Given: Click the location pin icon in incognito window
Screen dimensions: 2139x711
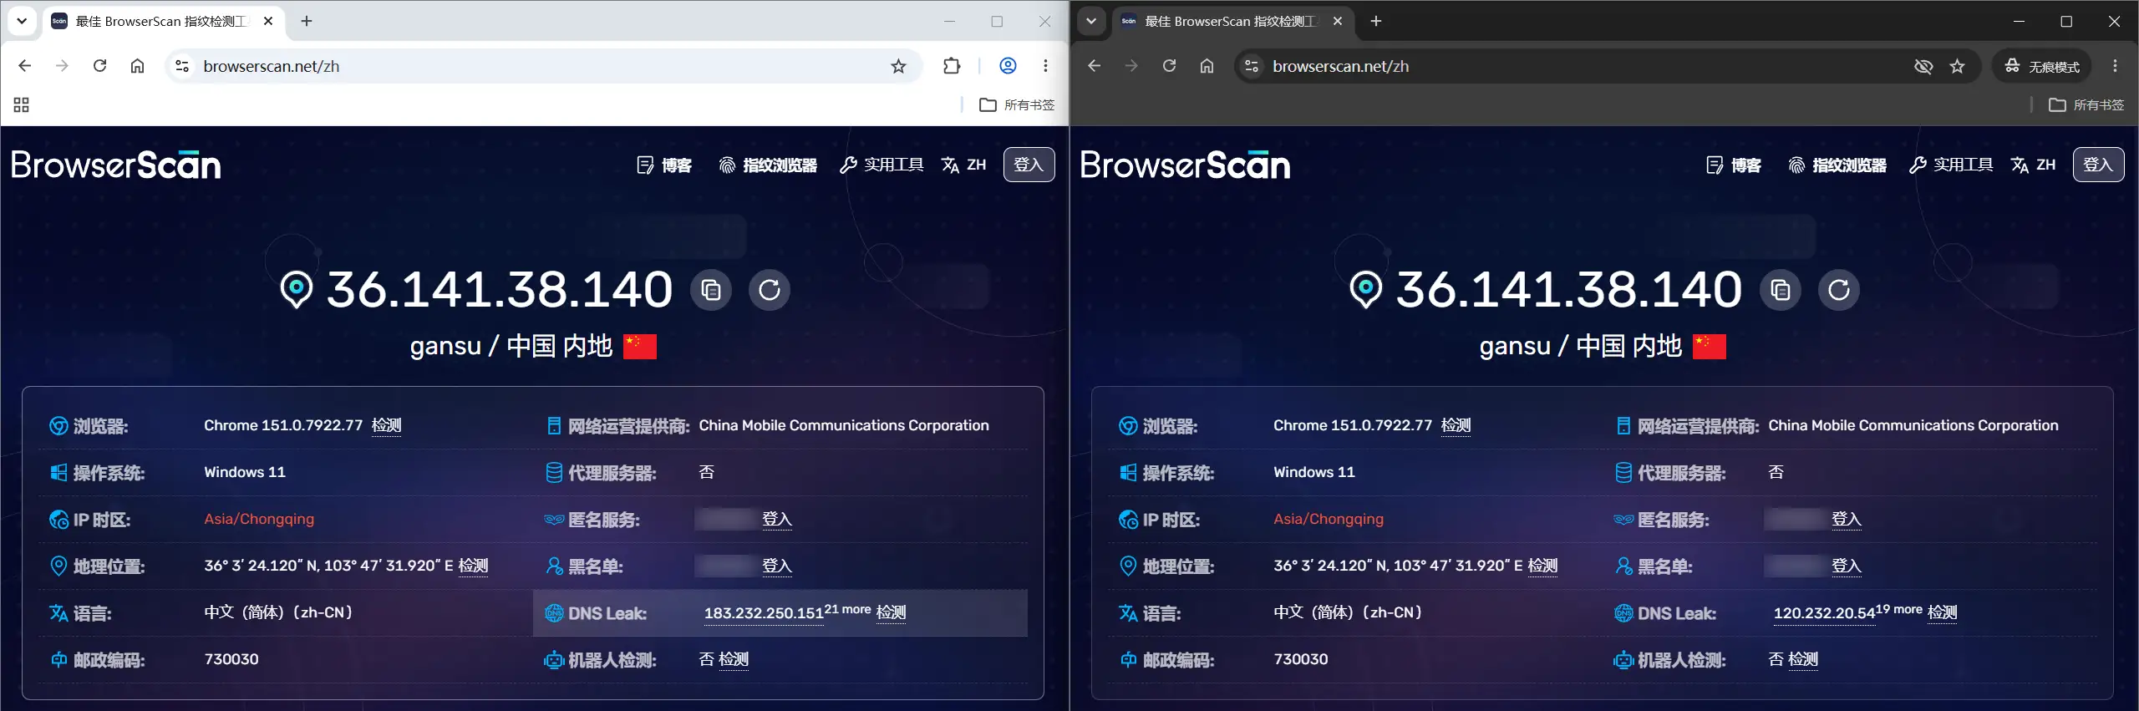Looking at the screenshot, I should pos(1366,289).
